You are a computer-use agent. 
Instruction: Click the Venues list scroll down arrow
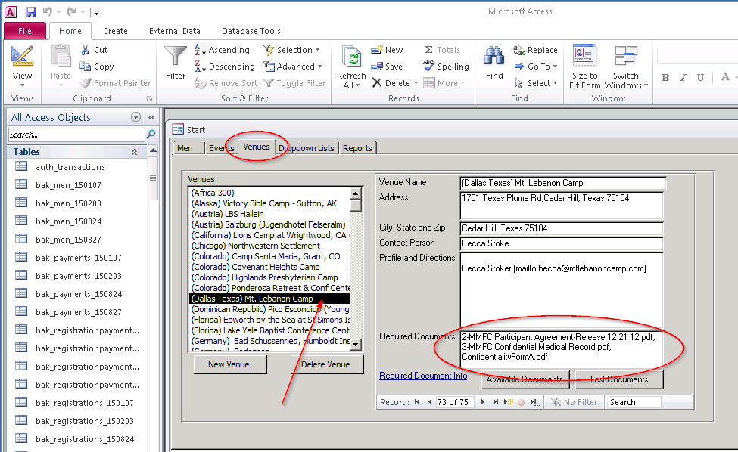[355, 345]
